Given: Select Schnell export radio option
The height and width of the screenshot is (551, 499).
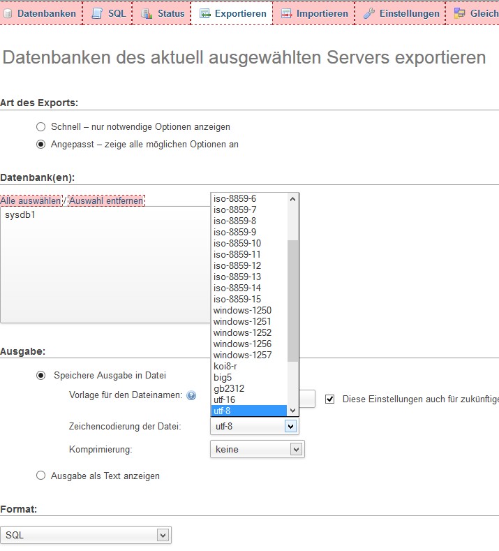Looking at the screenshot, I should [x=40, y=127].
